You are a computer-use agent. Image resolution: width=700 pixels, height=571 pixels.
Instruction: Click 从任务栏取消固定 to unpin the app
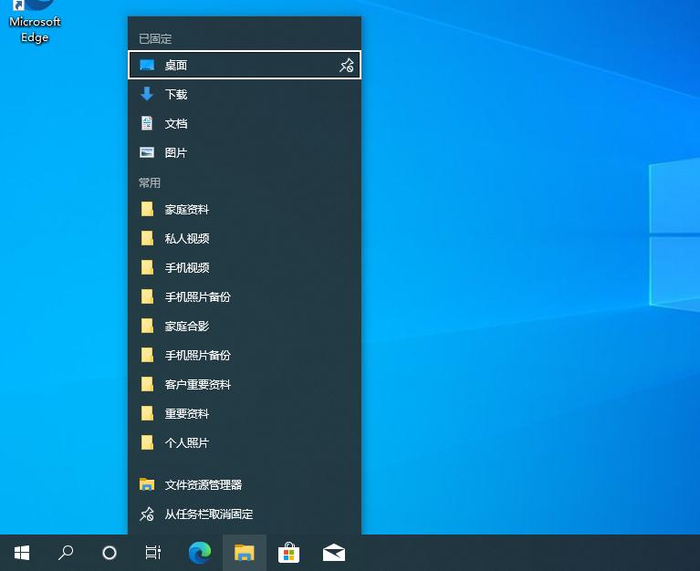click(x=209, y=514)
